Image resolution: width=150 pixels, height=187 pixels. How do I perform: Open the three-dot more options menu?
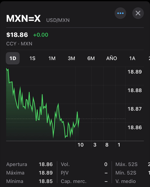(x=120, y=13)
